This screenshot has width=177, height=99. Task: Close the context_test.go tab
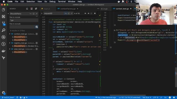[x=131, y=9]
